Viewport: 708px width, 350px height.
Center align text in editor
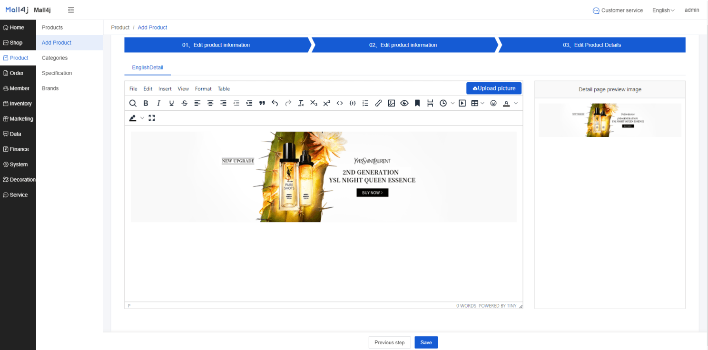(x=210, y=103)
